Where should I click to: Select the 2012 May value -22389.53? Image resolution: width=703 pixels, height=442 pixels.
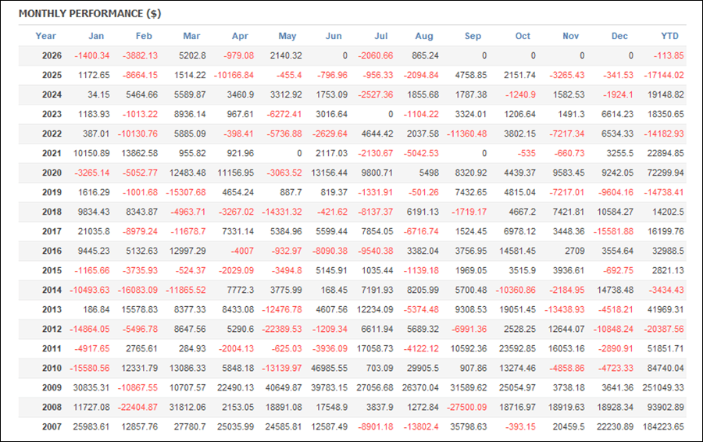[281, 329]
